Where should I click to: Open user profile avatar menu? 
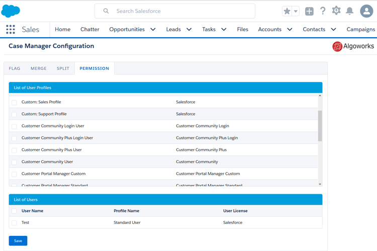click(x=366, y=11)
